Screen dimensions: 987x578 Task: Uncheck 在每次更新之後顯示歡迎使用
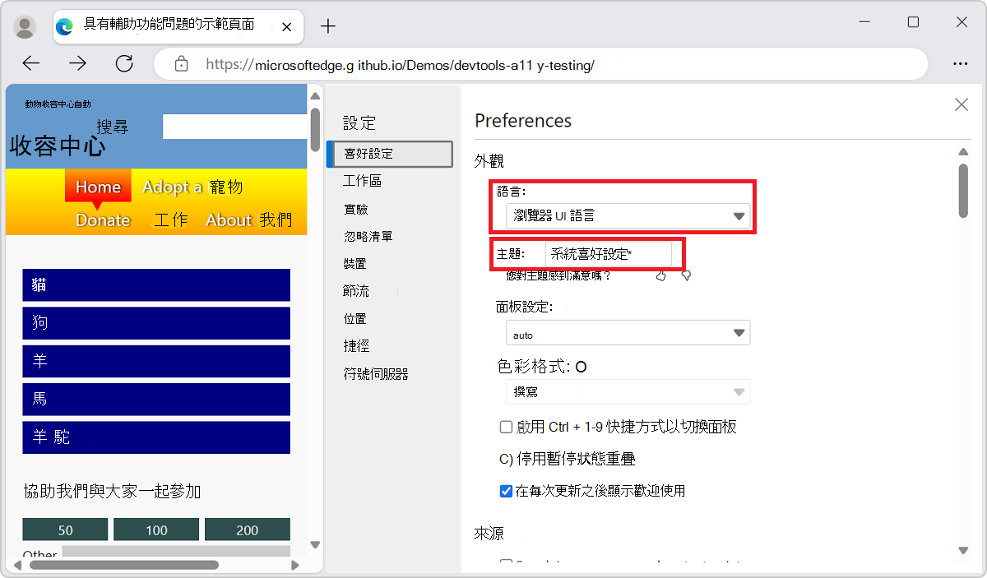pyautogui.click(x=505, y=491)
